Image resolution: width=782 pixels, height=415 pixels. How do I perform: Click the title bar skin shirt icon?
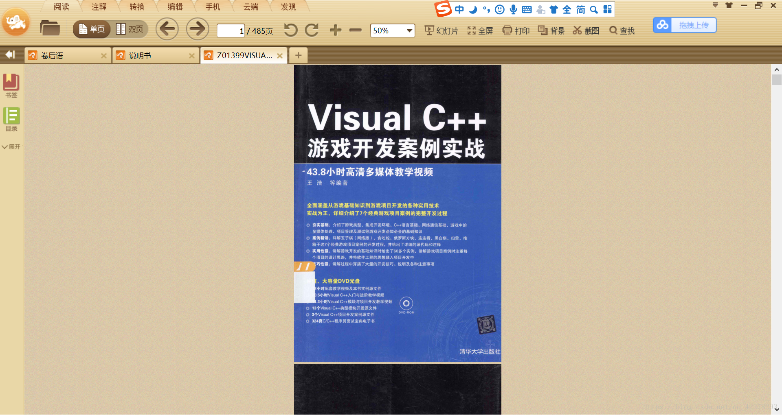(x=729, y=5)
